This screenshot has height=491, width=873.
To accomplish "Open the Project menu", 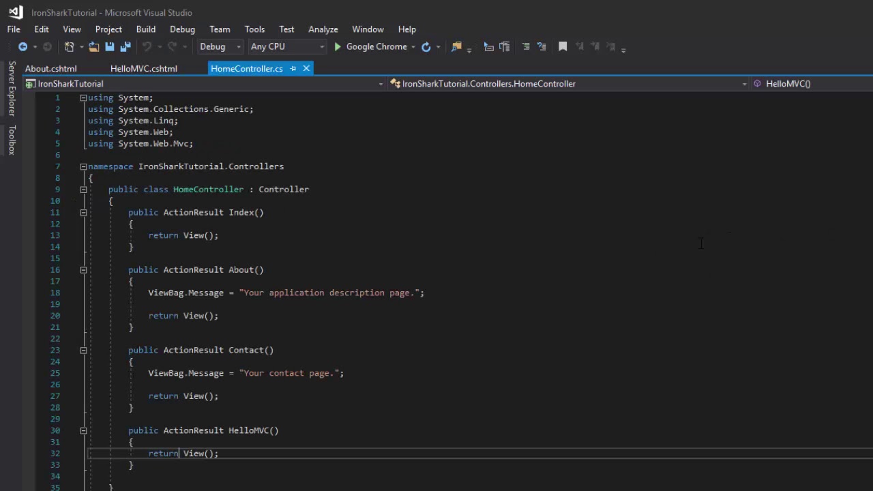I will pos(108,29).
